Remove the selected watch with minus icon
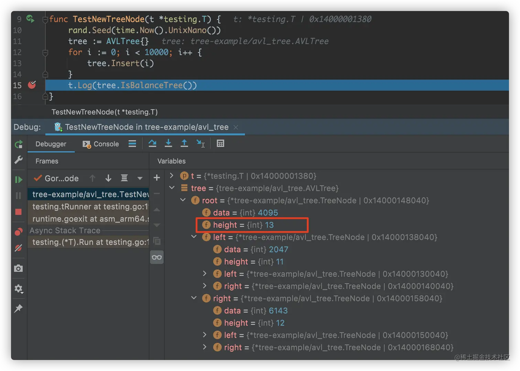 pyautogui.click(x=157, y=194)
